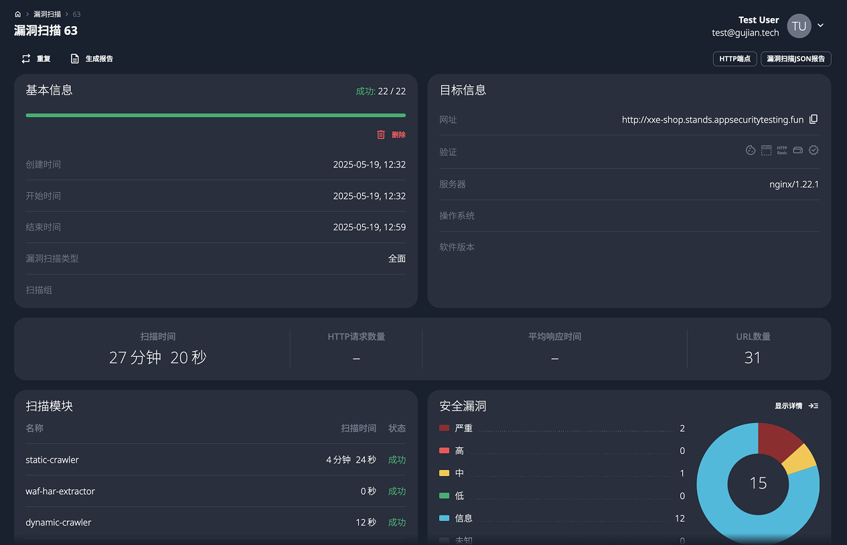Viewport: 847px width, 545px height.
Task: Click the HTTP Basic authentication icon
Action: (x=782, y=150)
